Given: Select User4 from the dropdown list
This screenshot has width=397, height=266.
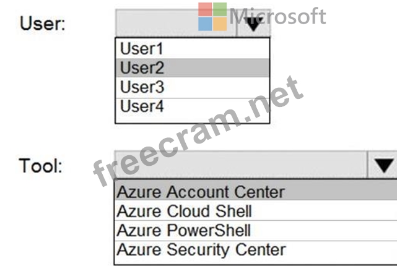Looking at the screenshot, I should pyautogui.click(x=193, y=107).
